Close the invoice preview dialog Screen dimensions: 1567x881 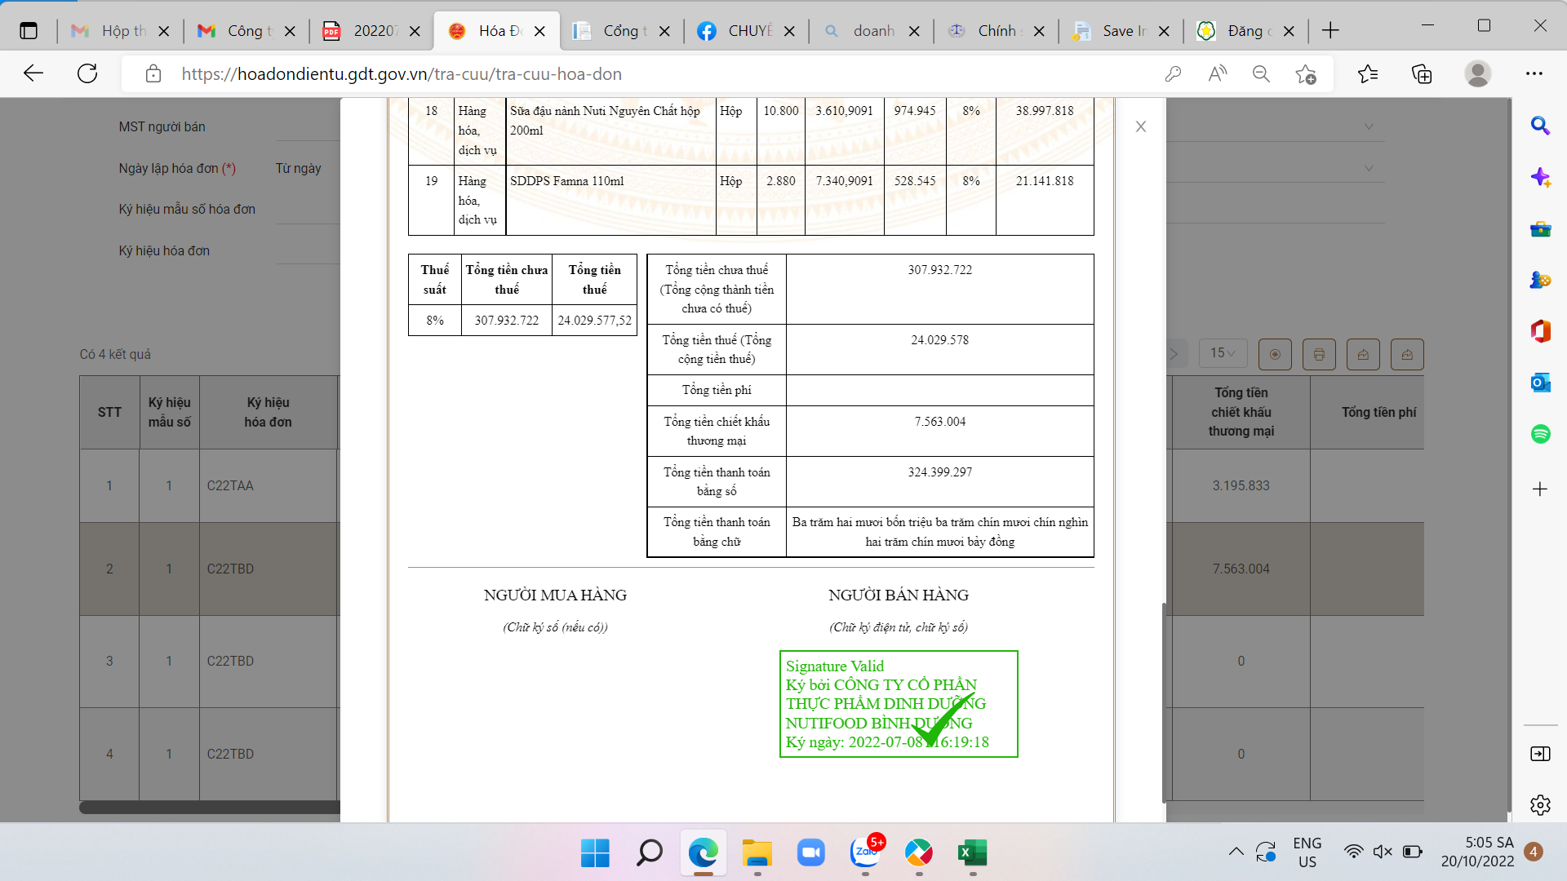1140,126
